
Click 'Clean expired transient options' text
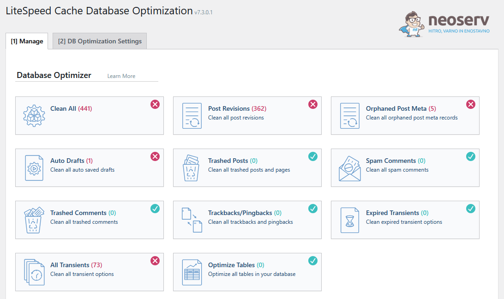404,222
